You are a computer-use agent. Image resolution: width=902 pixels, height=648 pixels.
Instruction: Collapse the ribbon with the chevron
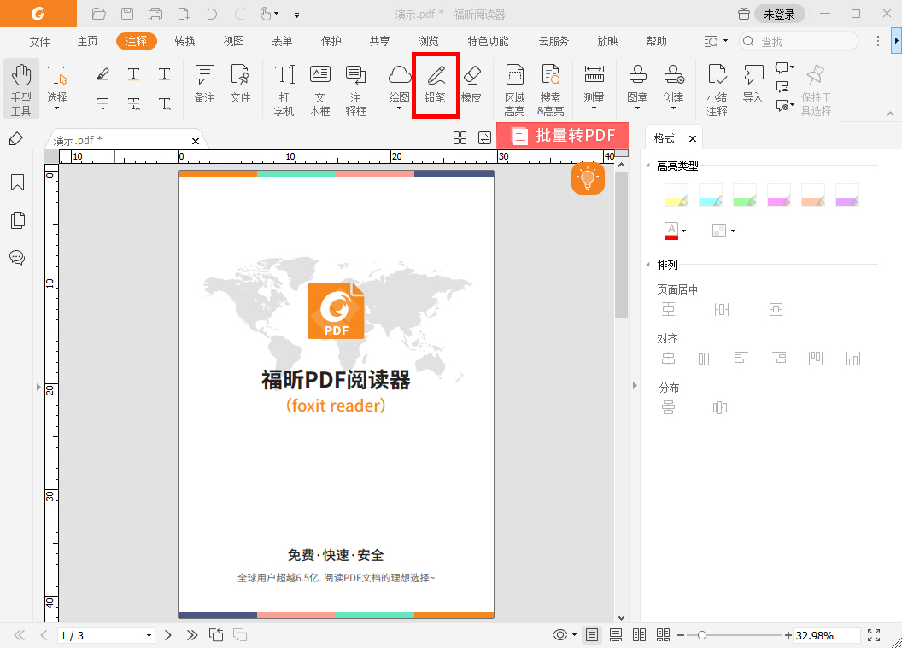890,114
